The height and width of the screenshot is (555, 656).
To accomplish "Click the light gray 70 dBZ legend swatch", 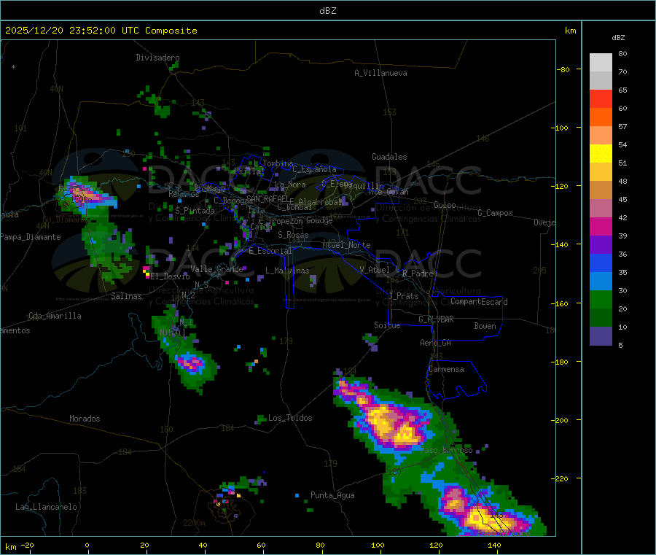I will click(601, 81).
